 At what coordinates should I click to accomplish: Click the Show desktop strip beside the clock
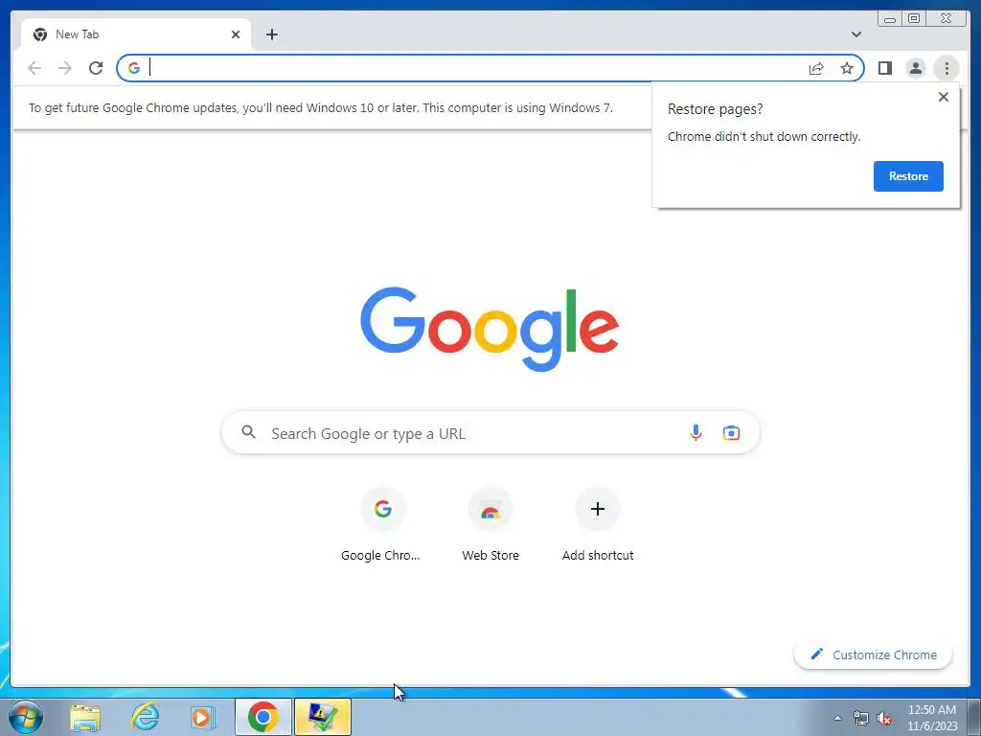[x=973, y=717]
